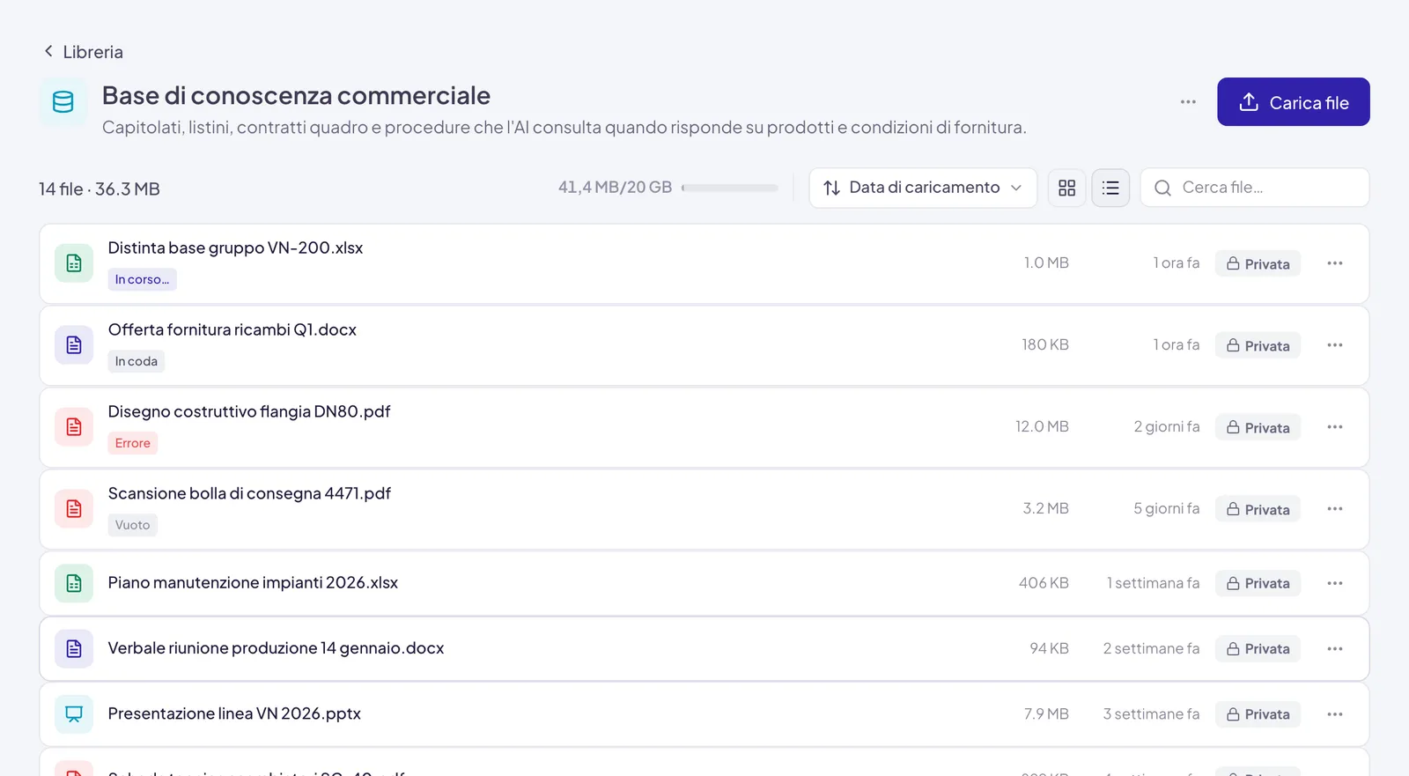Click the Vuoto status tag

point(133,525)
